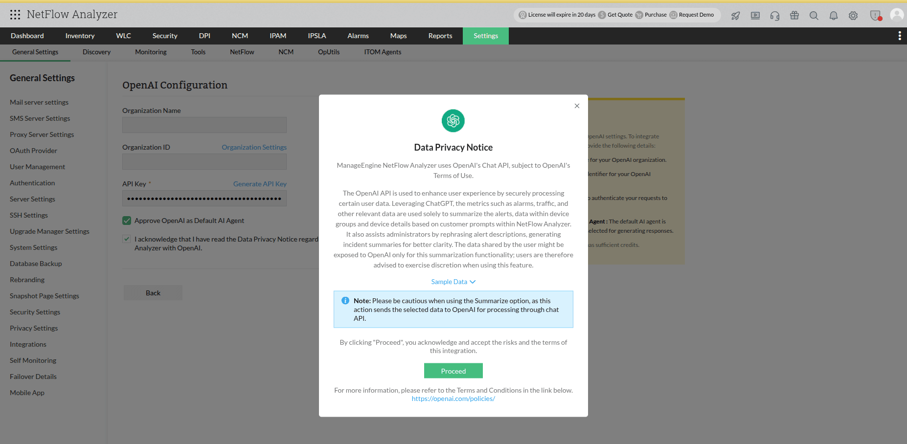Open Privacy Settings in sidebar
Viewport: 907px width, 444px height.
tap(34, 328)
